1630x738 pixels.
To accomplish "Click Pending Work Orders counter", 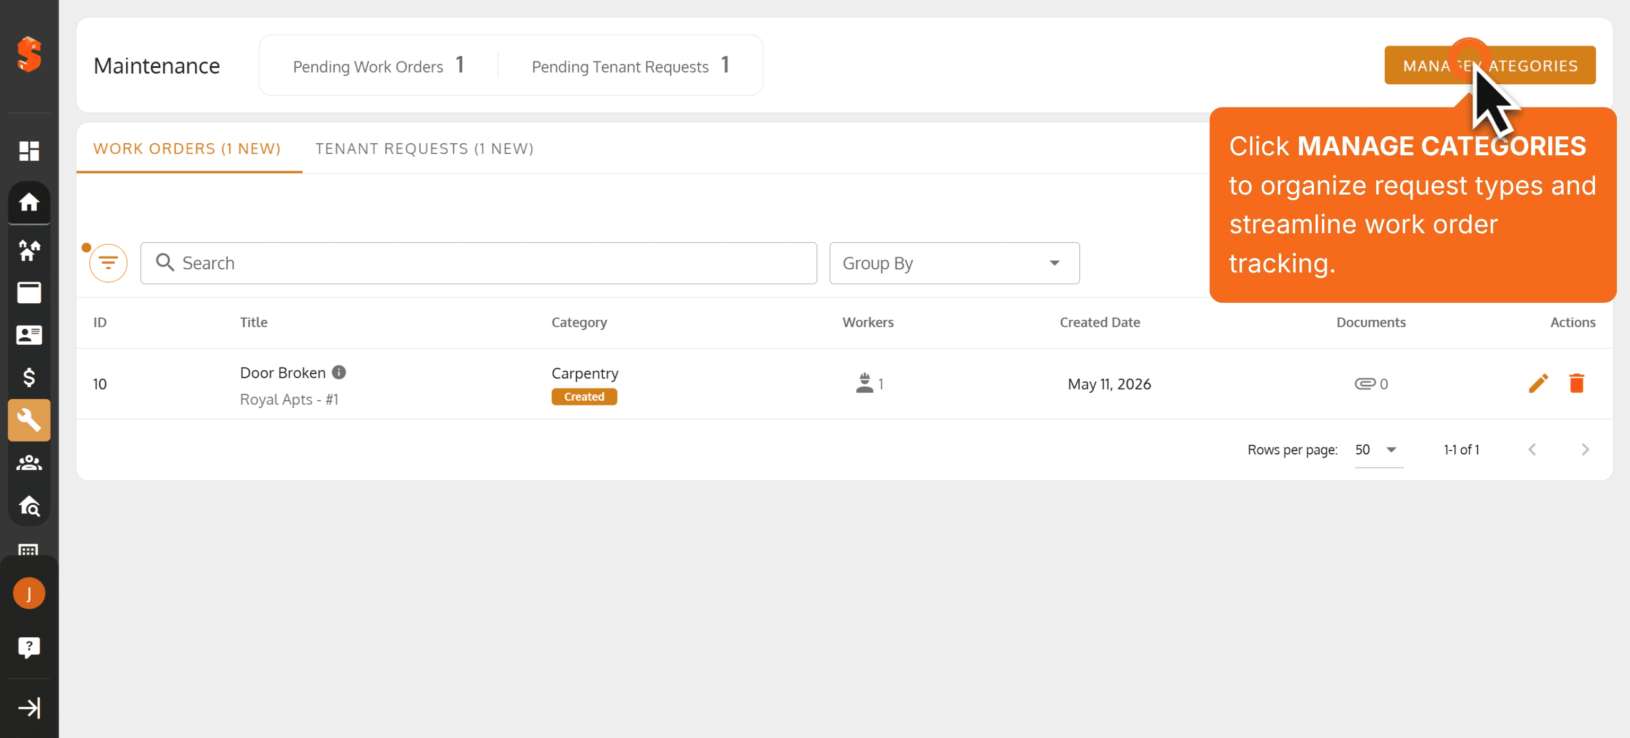I will coord(378,66).
